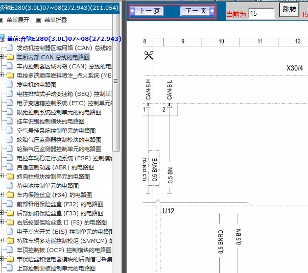
Task: Open 发动机控制器区域网络 (CAN) 总线 diagram
Action: (64, 48)
